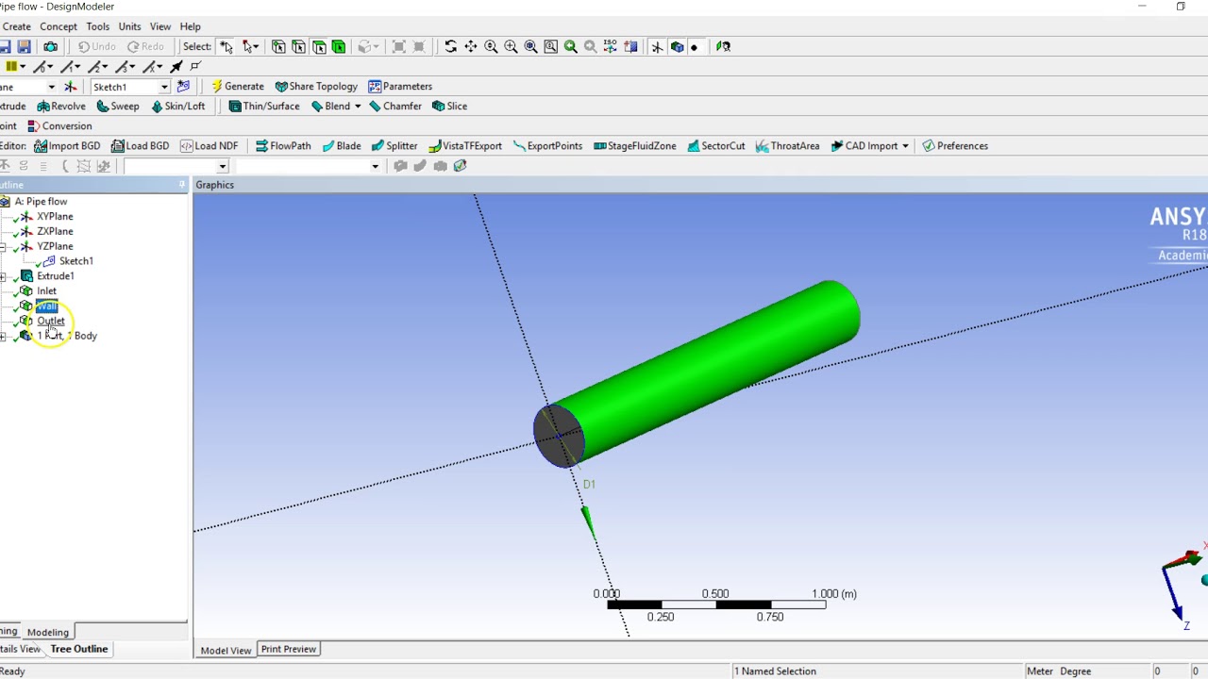The height and width of the screenshot is (679, 1208).
Task: Select the Outlet named selection
Action: point(51,322)
